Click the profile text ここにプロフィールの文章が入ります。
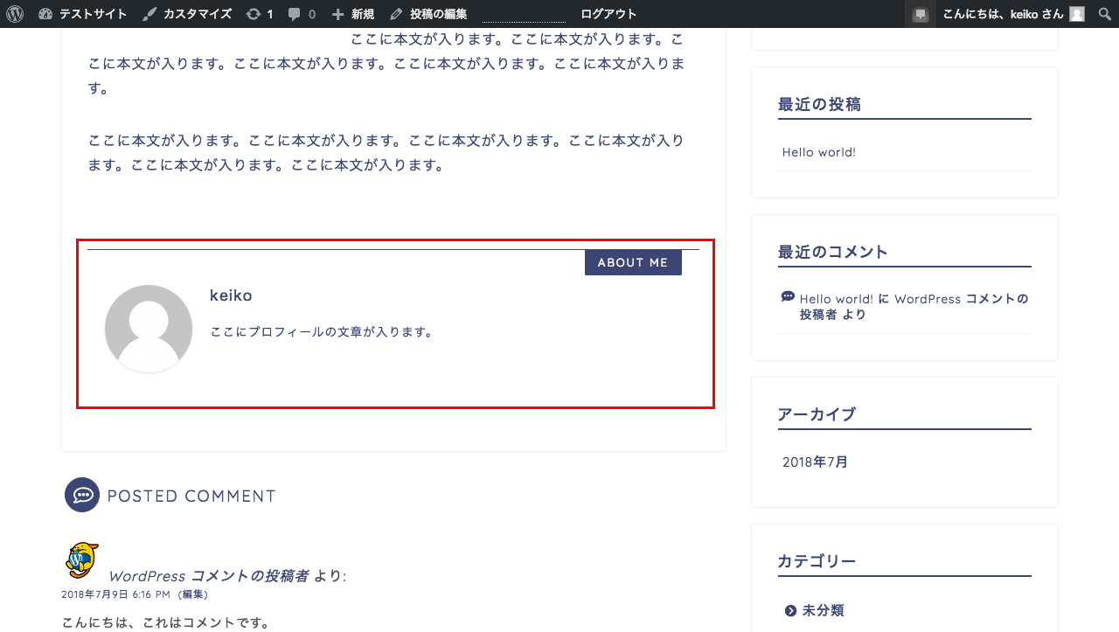Viewport: 1119px width, 632px height. [x=323, y=332]
